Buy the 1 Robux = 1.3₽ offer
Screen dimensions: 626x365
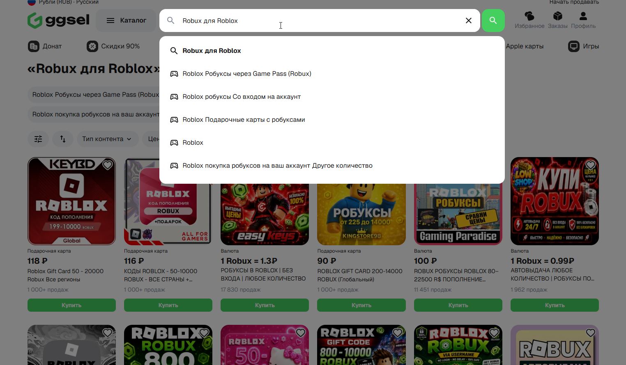tap(265, 305)
